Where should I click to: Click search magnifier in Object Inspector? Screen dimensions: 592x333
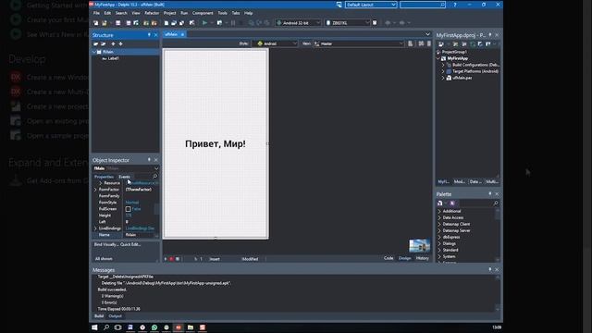click(x=154, y=177)
